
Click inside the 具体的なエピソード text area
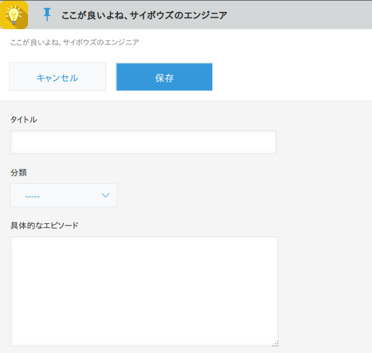click(144, 291)
